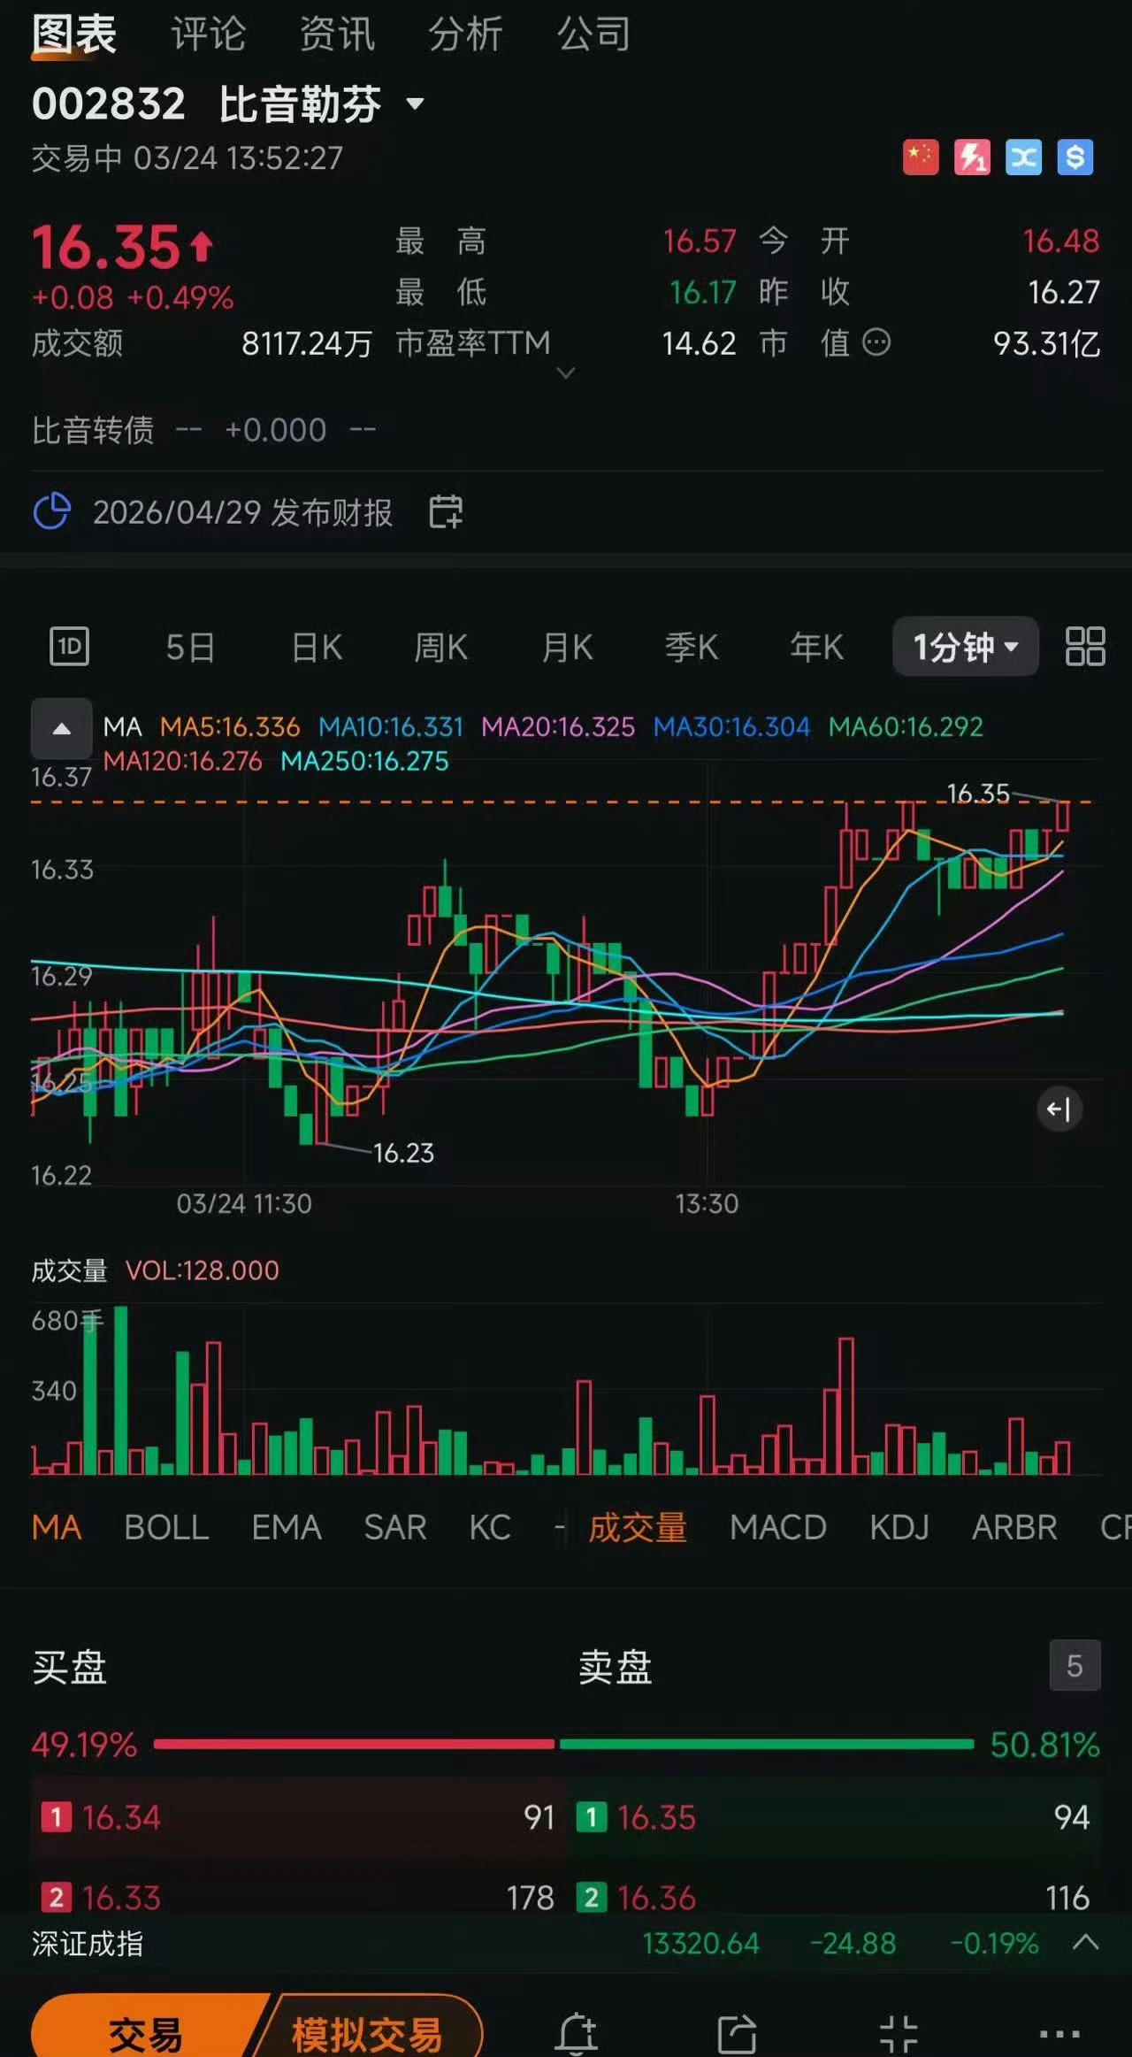Switch to the 分析 tab
The height and width of the screenshot is (2057, 1132).
coord(466,35)
